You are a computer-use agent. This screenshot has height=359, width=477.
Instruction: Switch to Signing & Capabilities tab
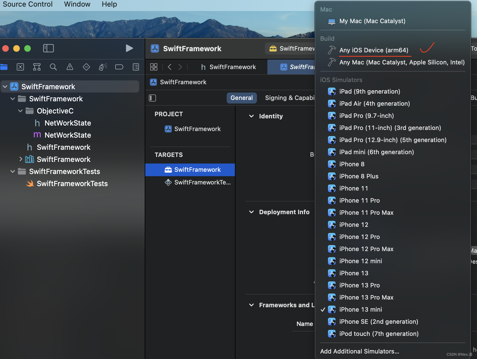point(289,98)
